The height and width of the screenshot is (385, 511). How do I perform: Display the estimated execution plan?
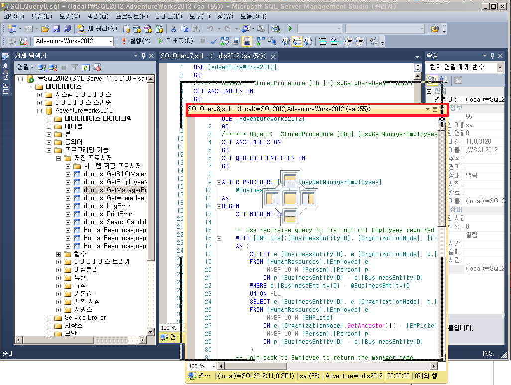coord(225,41)
